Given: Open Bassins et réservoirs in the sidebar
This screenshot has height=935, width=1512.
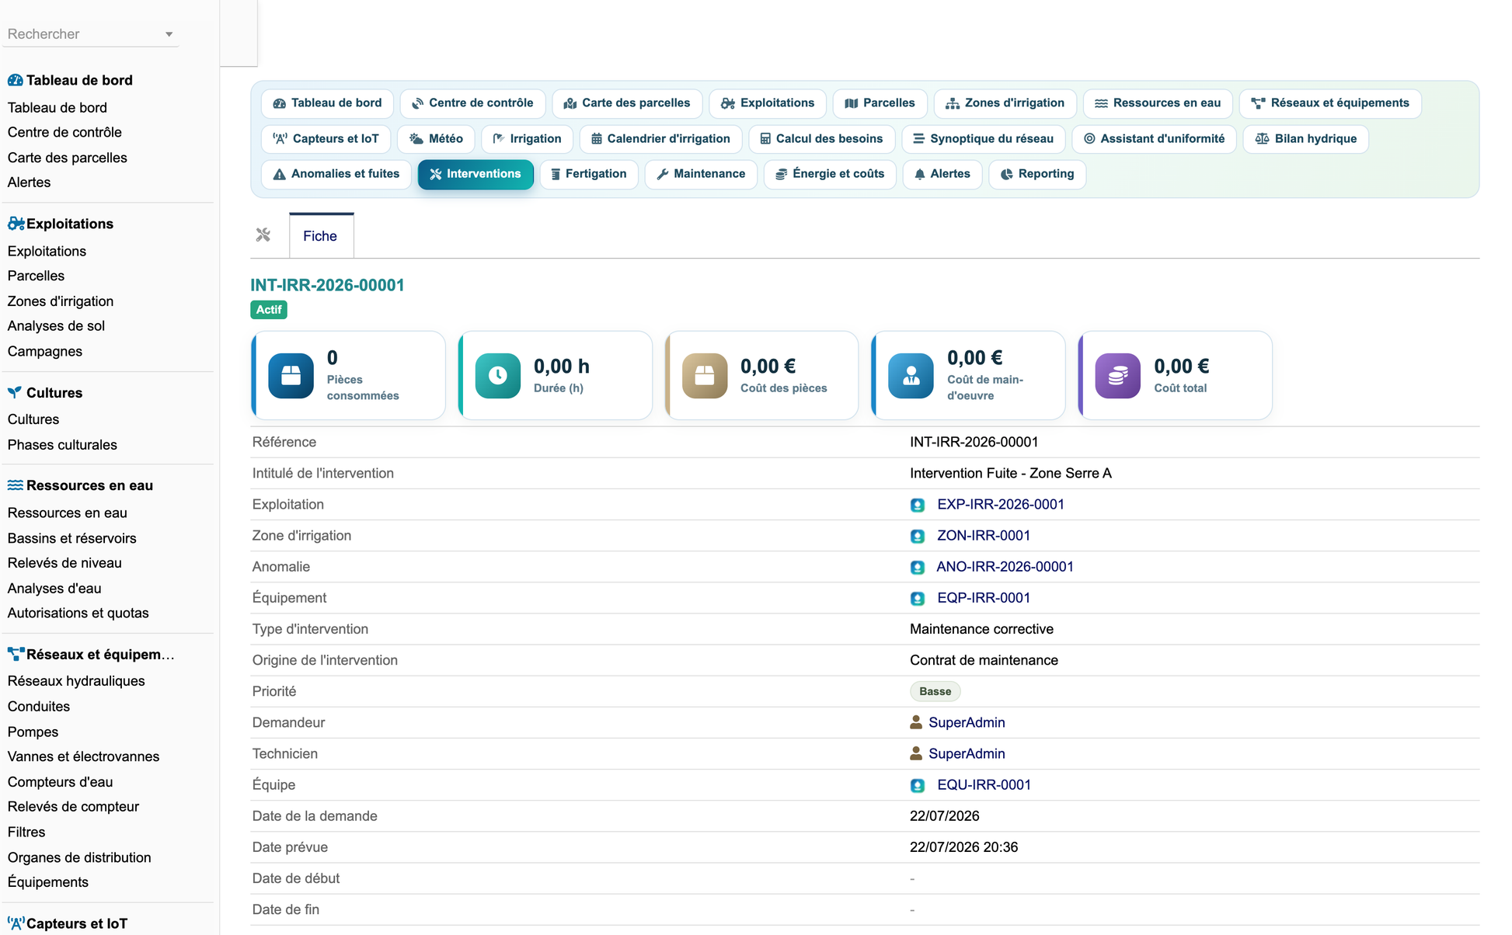Looking at the screenshot, I should 72,538.
